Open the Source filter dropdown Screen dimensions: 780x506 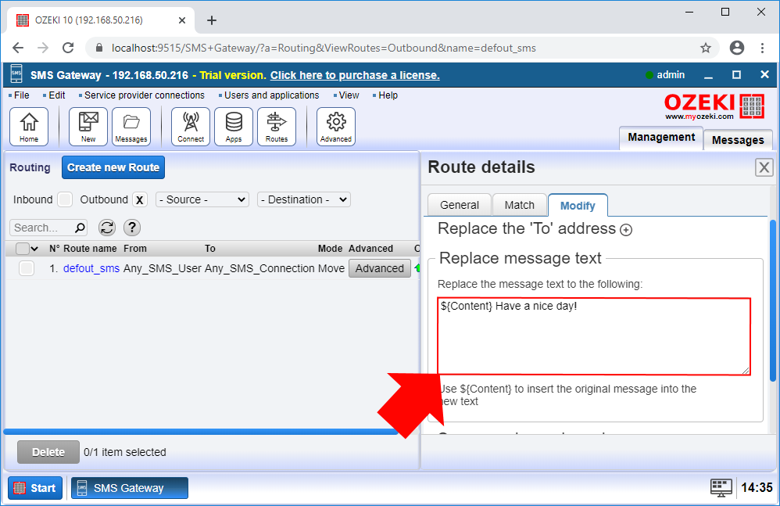coord(202,199)
